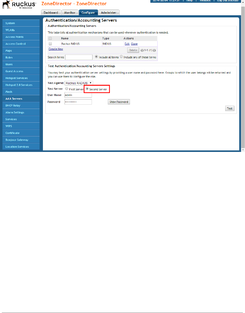
Task: Open System in the sidebar
Action: (x=21, y=23)
